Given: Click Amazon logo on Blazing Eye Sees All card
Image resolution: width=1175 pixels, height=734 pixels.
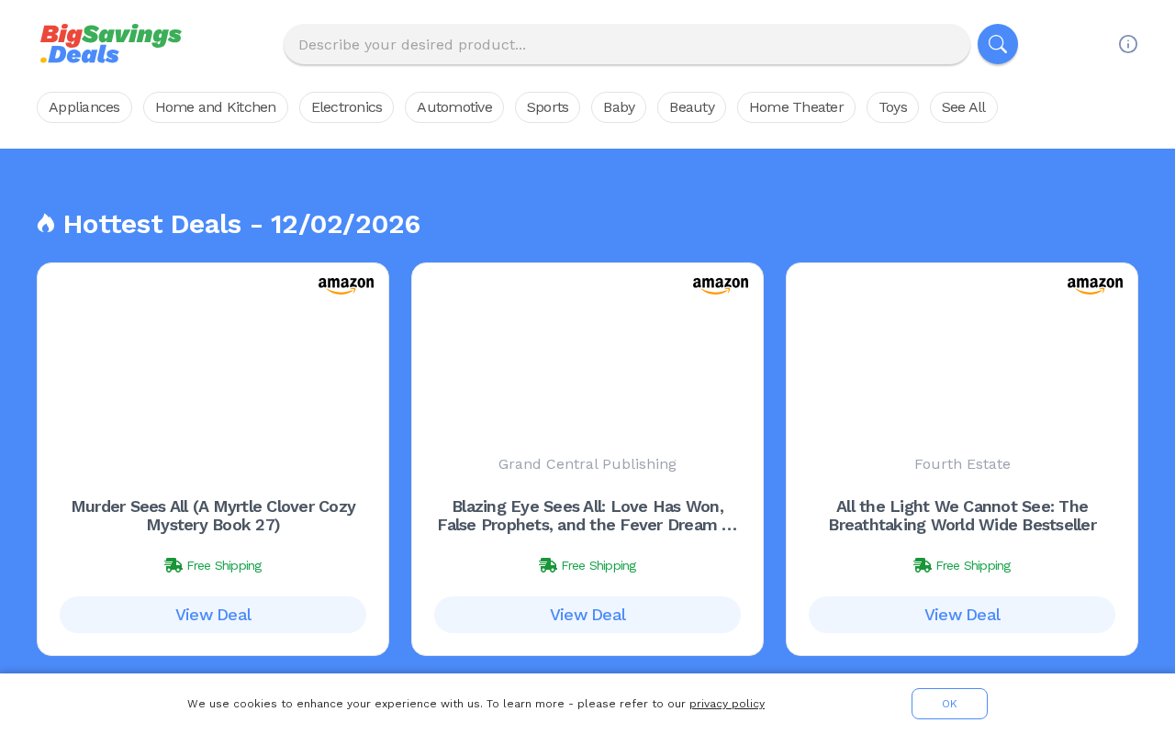Looking at the screenshot, I should (721, 286).
